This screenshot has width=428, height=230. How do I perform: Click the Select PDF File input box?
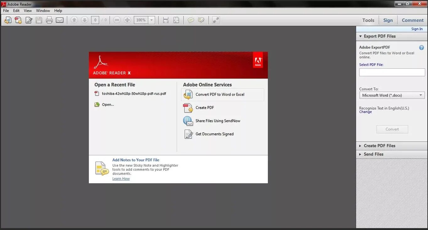point(392,72)
